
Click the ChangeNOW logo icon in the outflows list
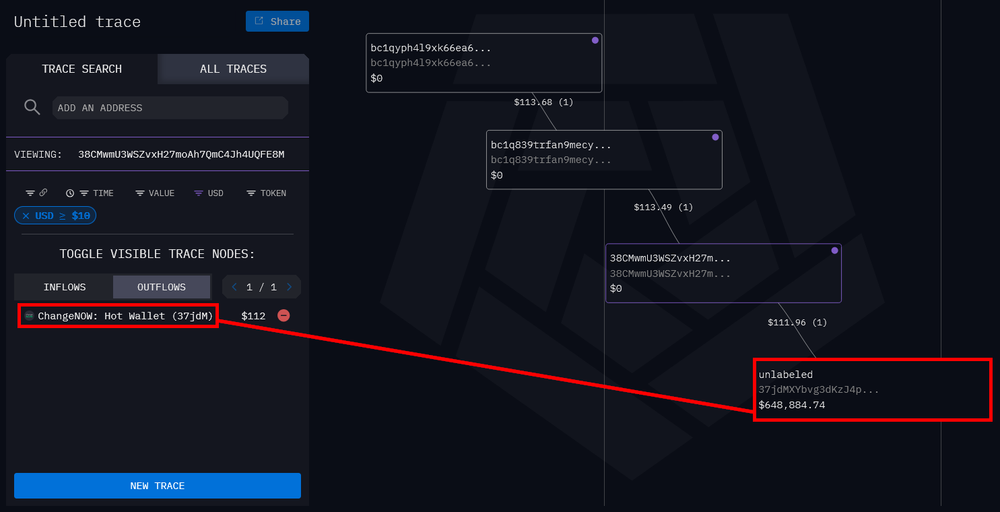pos(29,316)
